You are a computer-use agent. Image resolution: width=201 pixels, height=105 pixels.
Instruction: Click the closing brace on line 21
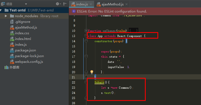[95, 77]
